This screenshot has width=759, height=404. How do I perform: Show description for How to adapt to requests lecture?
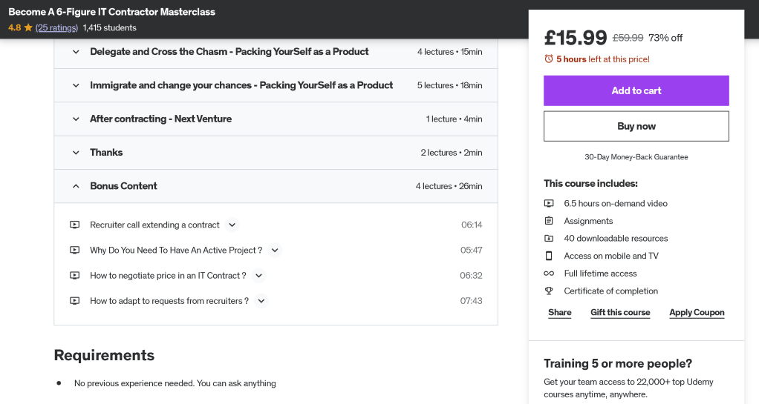[261, 300]
